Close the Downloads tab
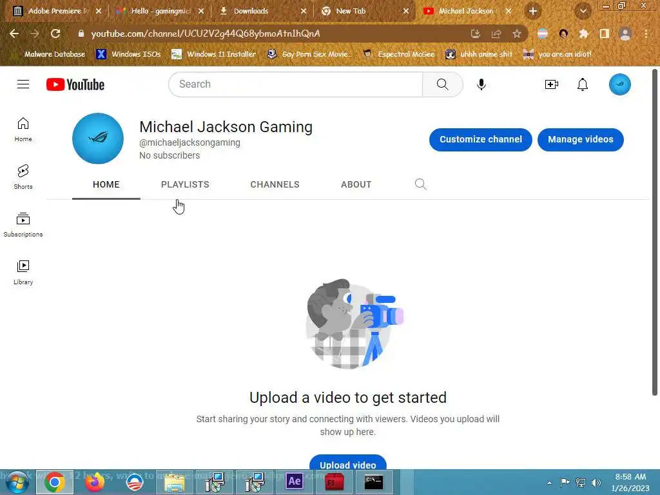 tap(304, 11)
